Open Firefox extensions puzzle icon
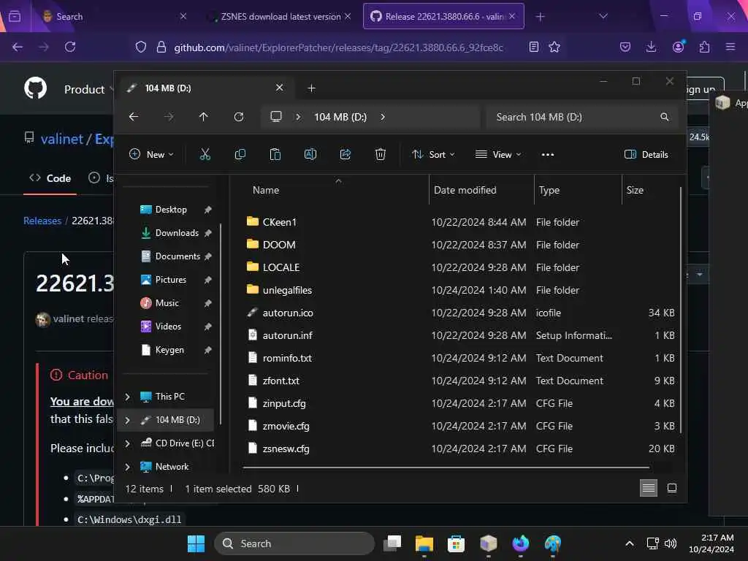The height and width of the screenshot is (561, 748). click(704, 47)
